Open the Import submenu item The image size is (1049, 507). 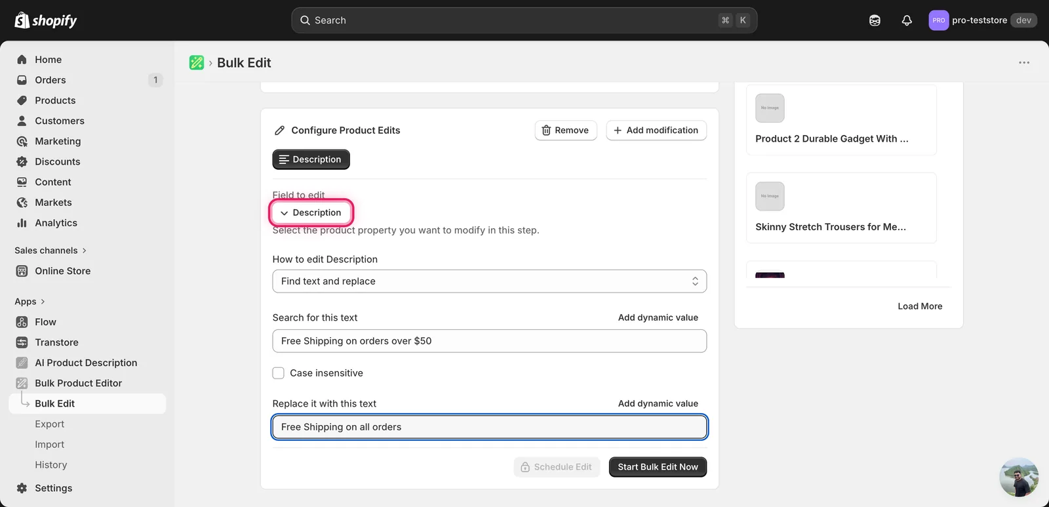click(x=50, y=445)
